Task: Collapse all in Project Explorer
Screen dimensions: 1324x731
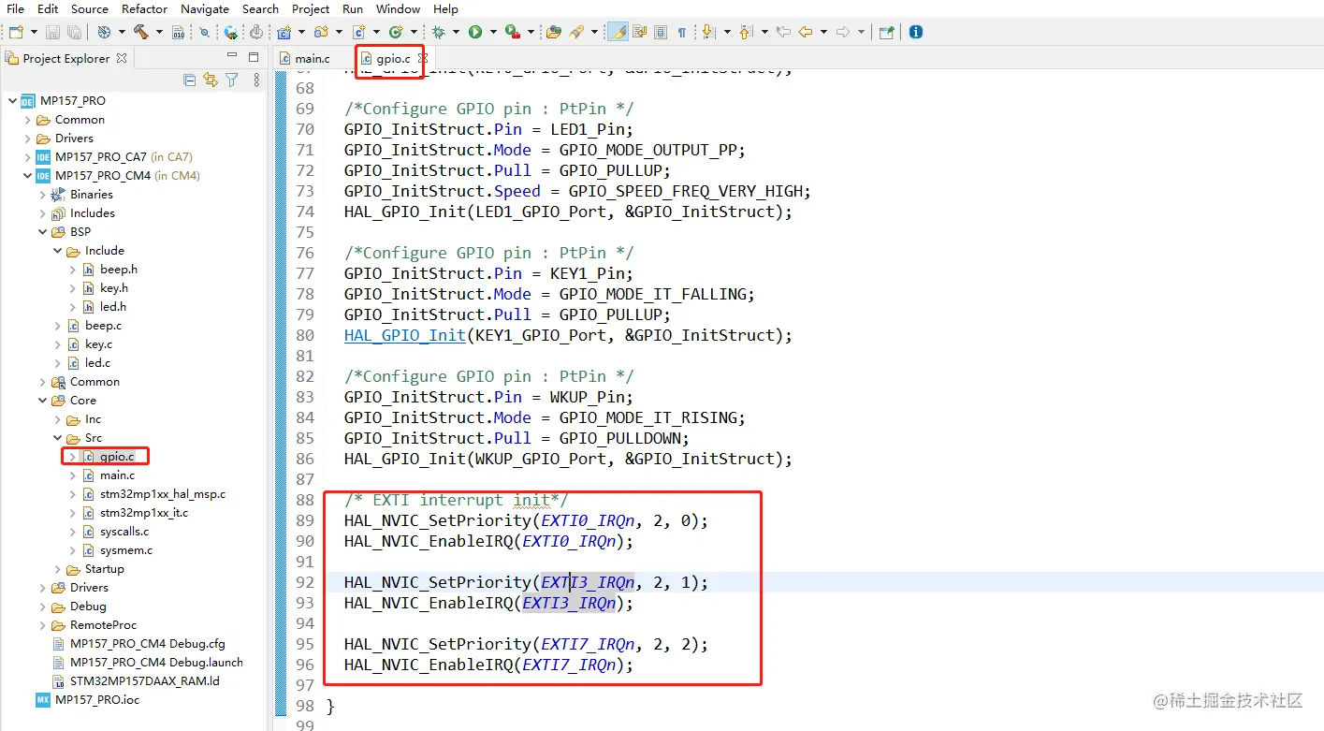Action: point(190,80)
